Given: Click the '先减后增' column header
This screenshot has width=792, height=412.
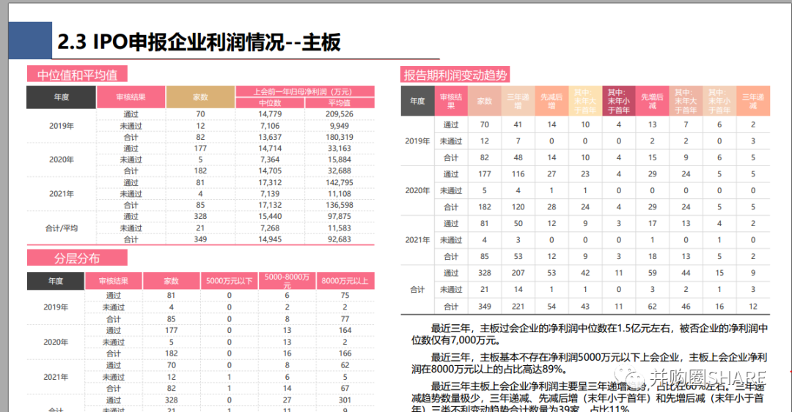Looking at the screenshot, I should [551, 101].
